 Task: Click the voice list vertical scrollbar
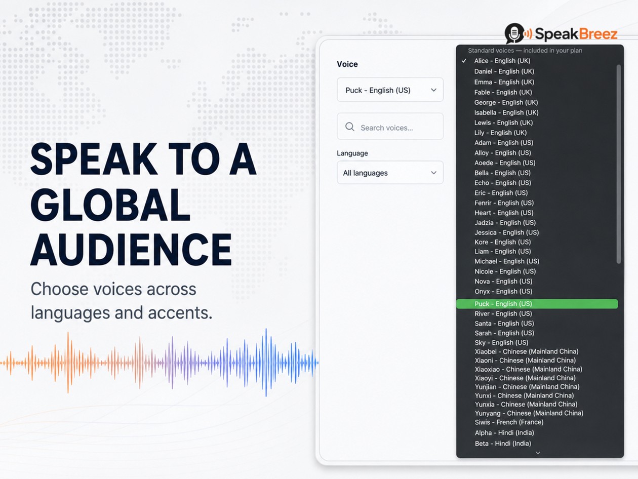click(x=618, y=164)
